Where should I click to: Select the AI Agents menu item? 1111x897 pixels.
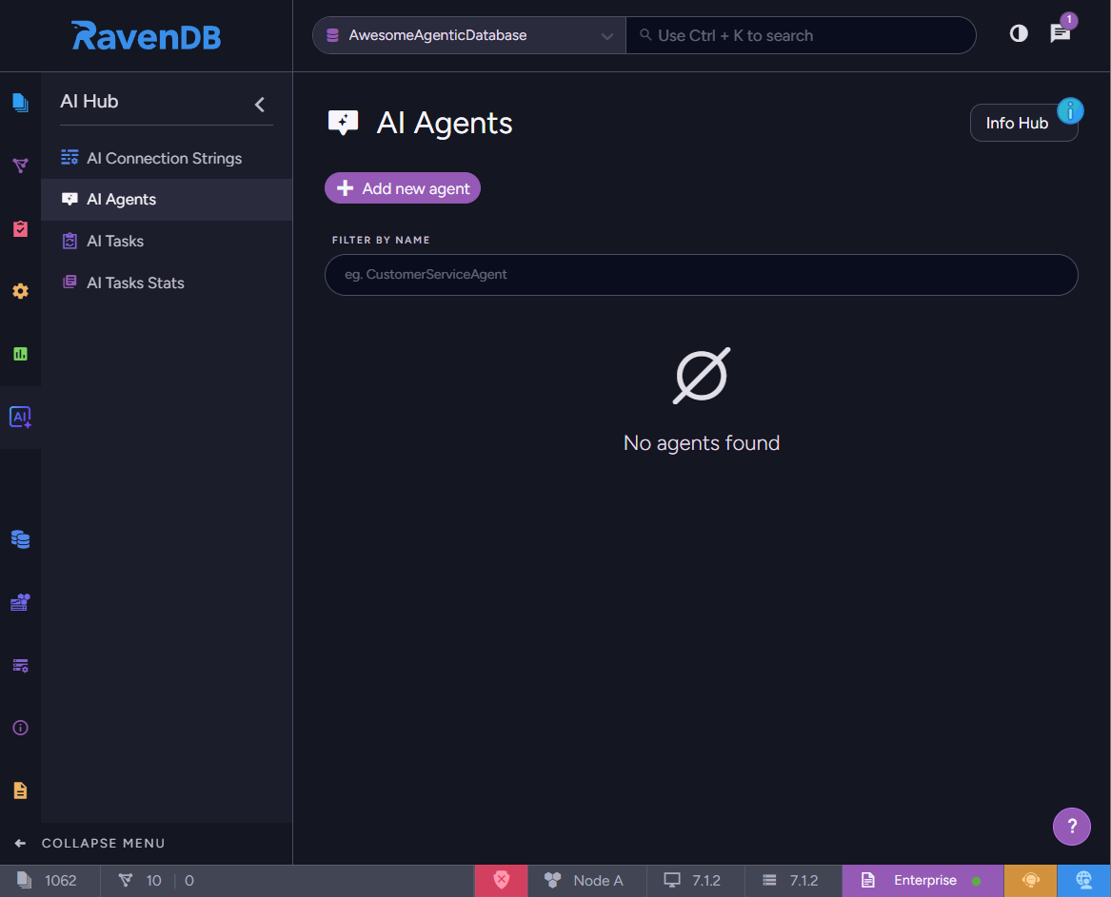(x=167, y=200)
